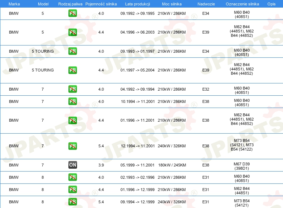Click E31 cell in 02.1993 -> 02.1996 row
The width and height of the screenshot is (283, 208).
(206, 177)
